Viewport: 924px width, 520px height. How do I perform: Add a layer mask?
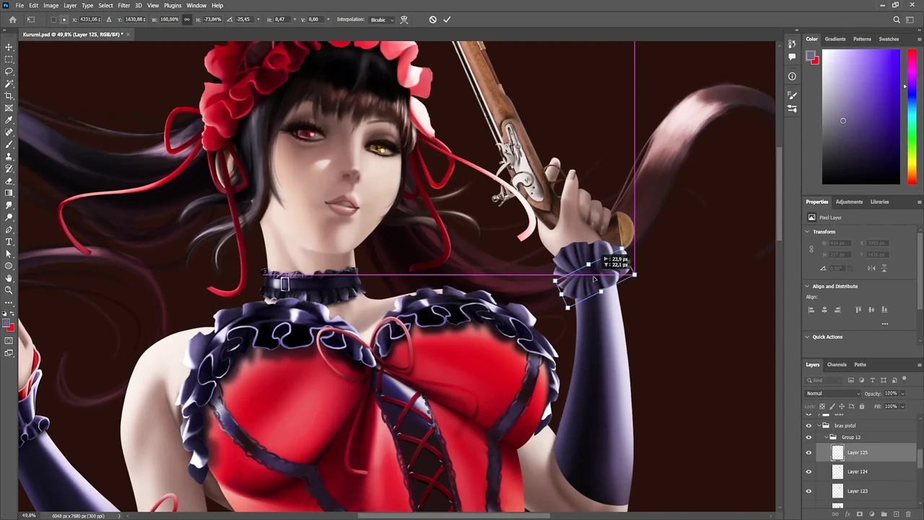(x=860, y=514)
